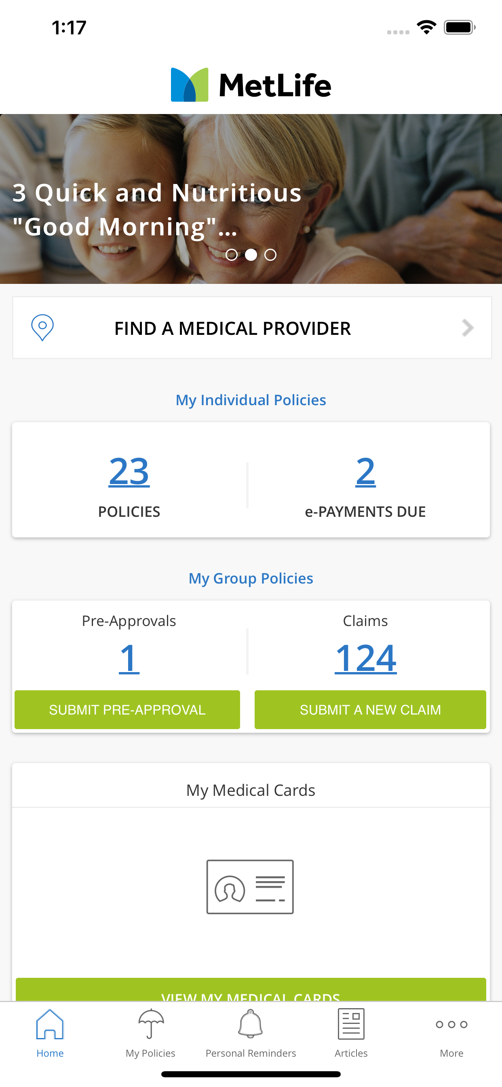Expand Find a Medical Provider chevron
Image resolution: width=502 pixels, height=1087 pixels.
click(468, 328)
